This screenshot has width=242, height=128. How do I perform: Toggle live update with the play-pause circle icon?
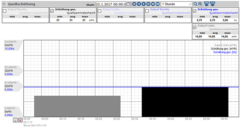click(158, 4)
